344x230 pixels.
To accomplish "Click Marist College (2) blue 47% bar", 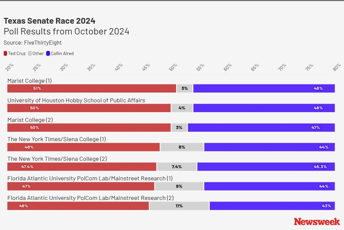I will point(261,127).
